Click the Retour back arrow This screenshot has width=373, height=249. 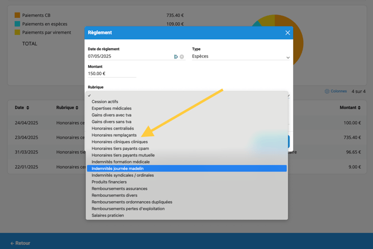pos(12,243)
